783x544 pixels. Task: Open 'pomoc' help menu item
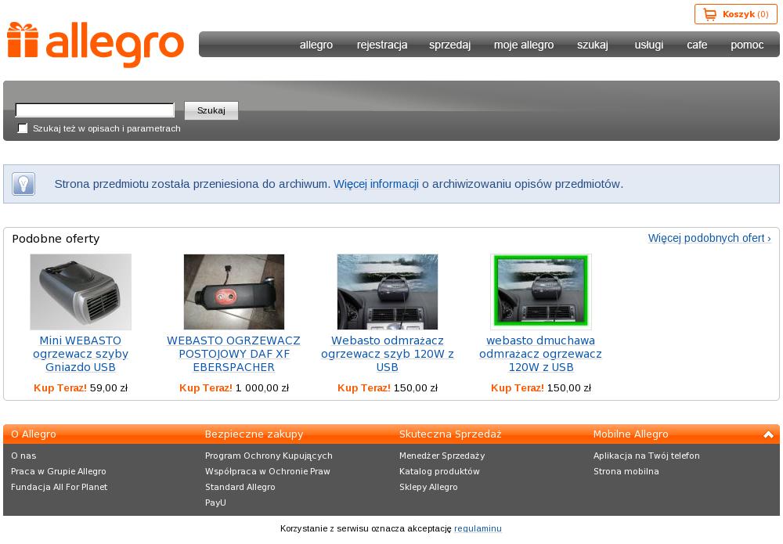point(747,45)
